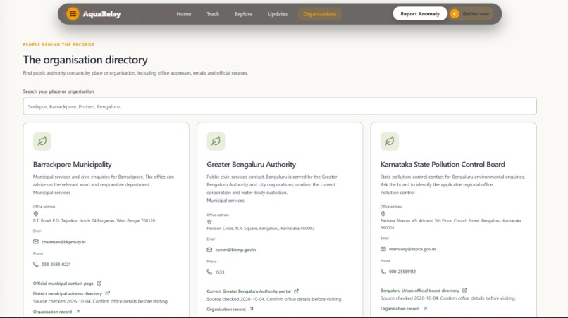568x318 pixels.
Task: Click the Parisara Bhavan, Church Street address text
Action: click(x=451, y=224)
